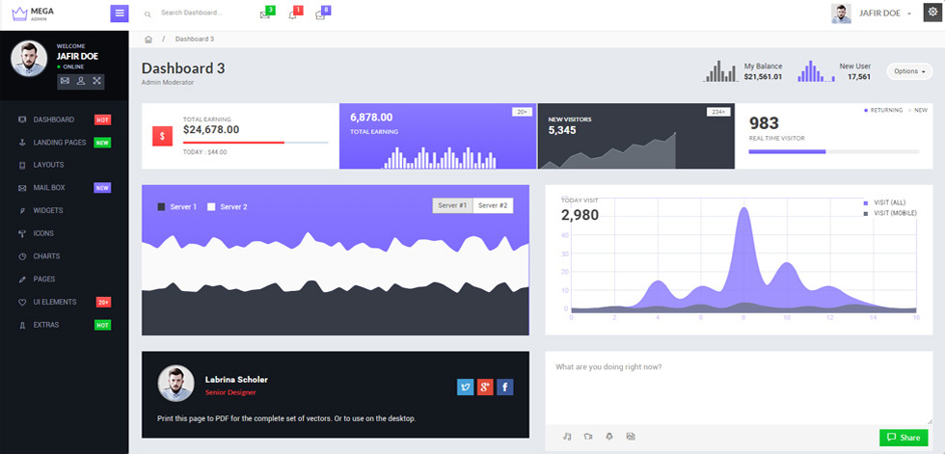
Task: Click the 20+ badge on purple earning card
Action: click(x=522, y=112)
